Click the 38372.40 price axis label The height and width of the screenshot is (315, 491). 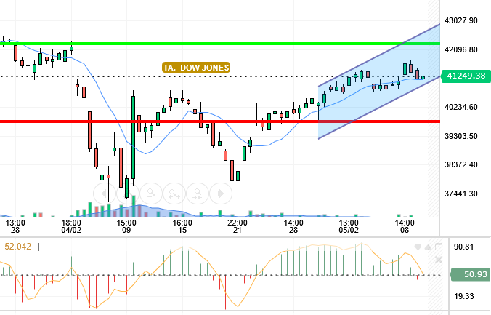tap(461, 164)
